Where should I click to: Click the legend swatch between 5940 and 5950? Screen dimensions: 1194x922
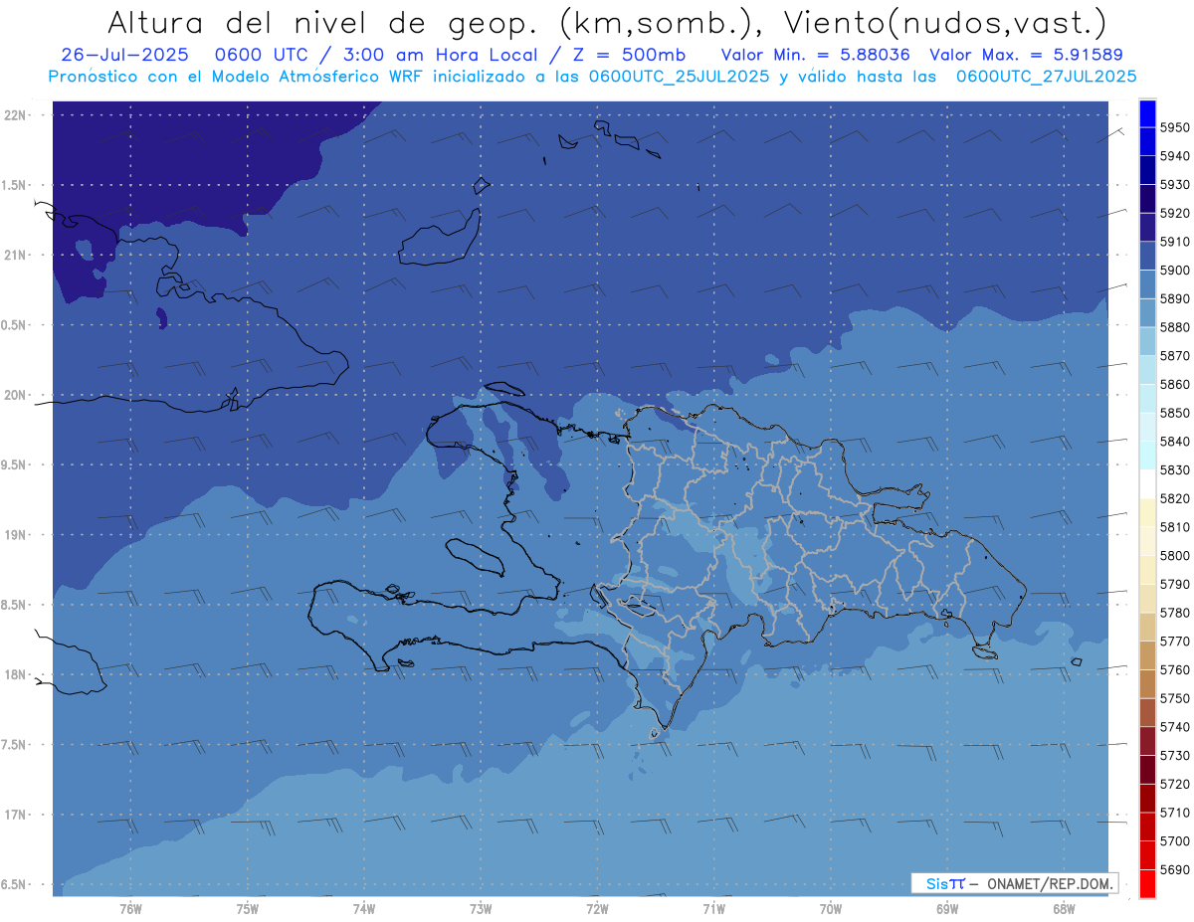pyautogui.click(x=1147, y=142)
